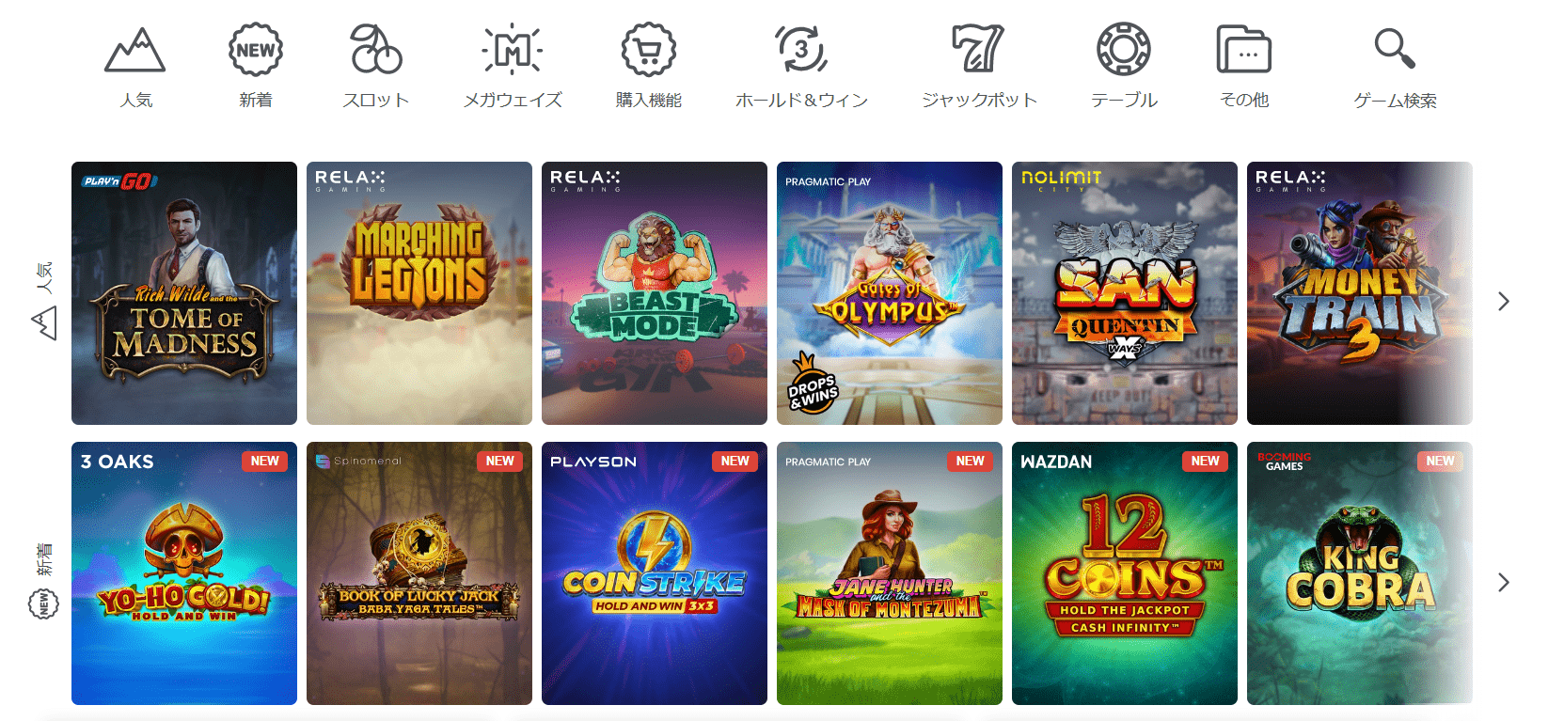Open 12 Coins by Wazdan
1564x721 pixels.
pos(1125,573)
